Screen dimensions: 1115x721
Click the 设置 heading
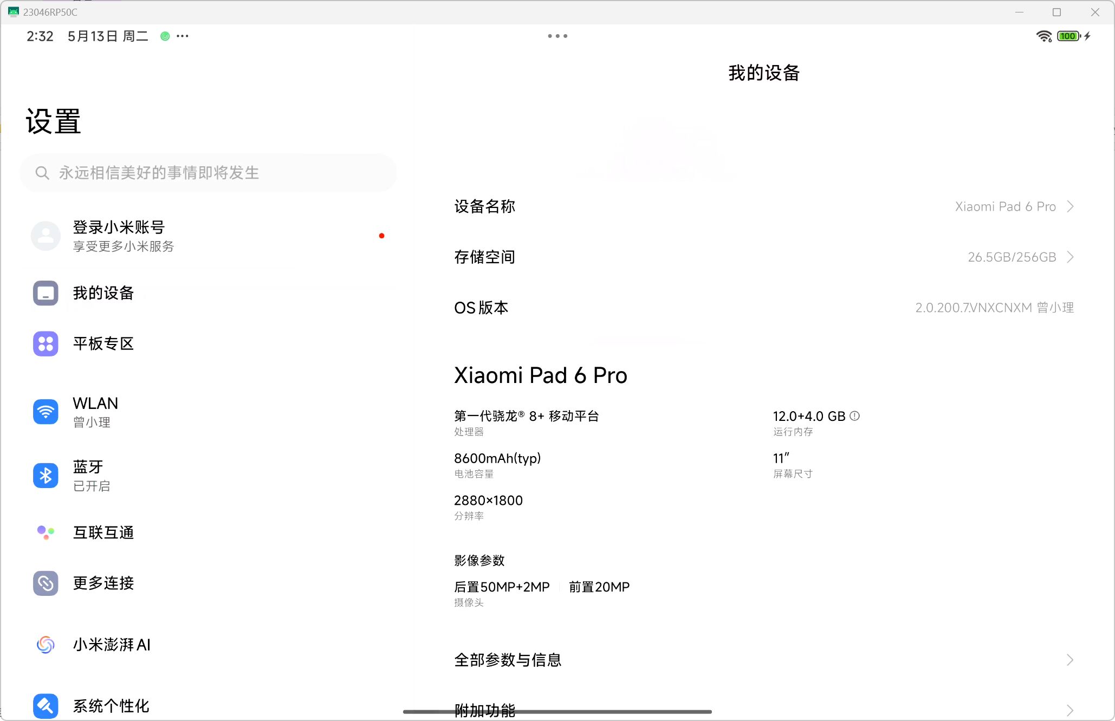[53, 121]
